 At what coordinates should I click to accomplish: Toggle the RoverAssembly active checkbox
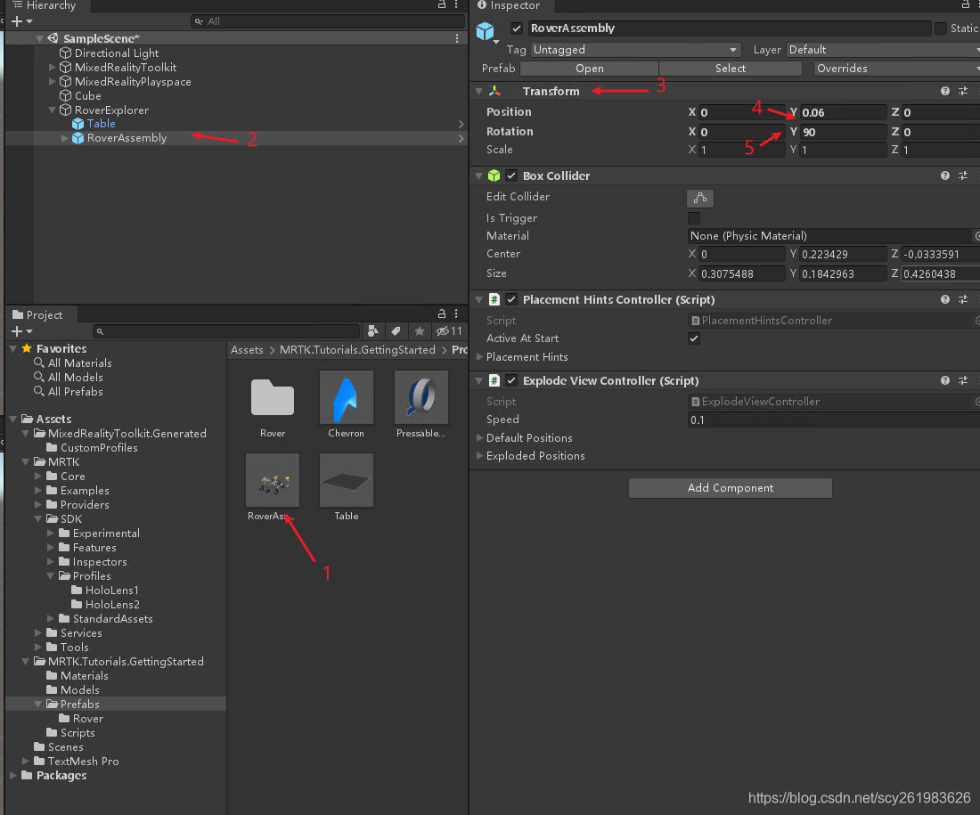pyautogui.click(x=516, y=29)
